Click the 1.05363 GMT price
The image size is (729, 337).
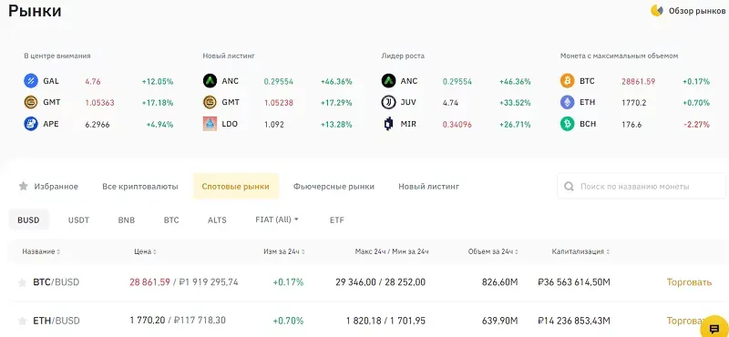[x=99, y=103]
